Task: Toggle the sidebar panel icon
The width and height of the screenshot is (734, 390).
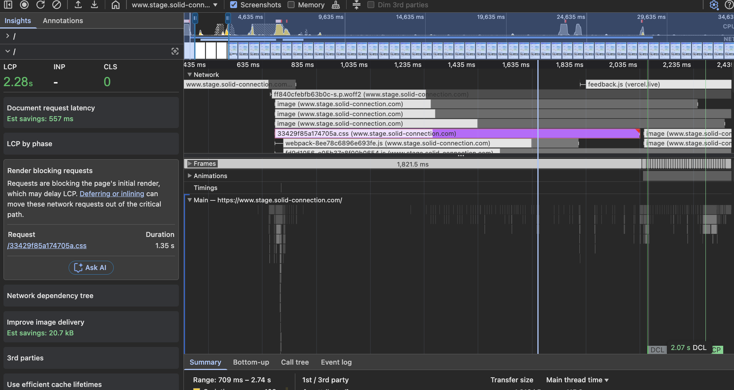Action: (x=8, y=5)
